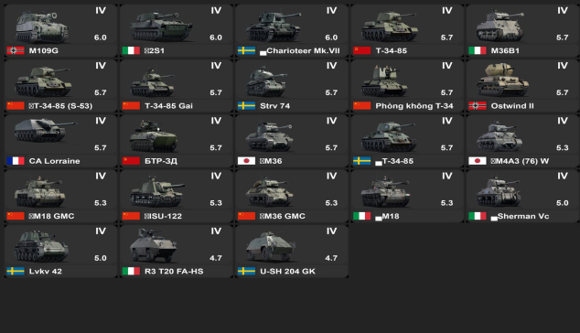Click the Charioteer Mk.VII tank image
This screenshot has height=333, width=580.
[274, 27]
